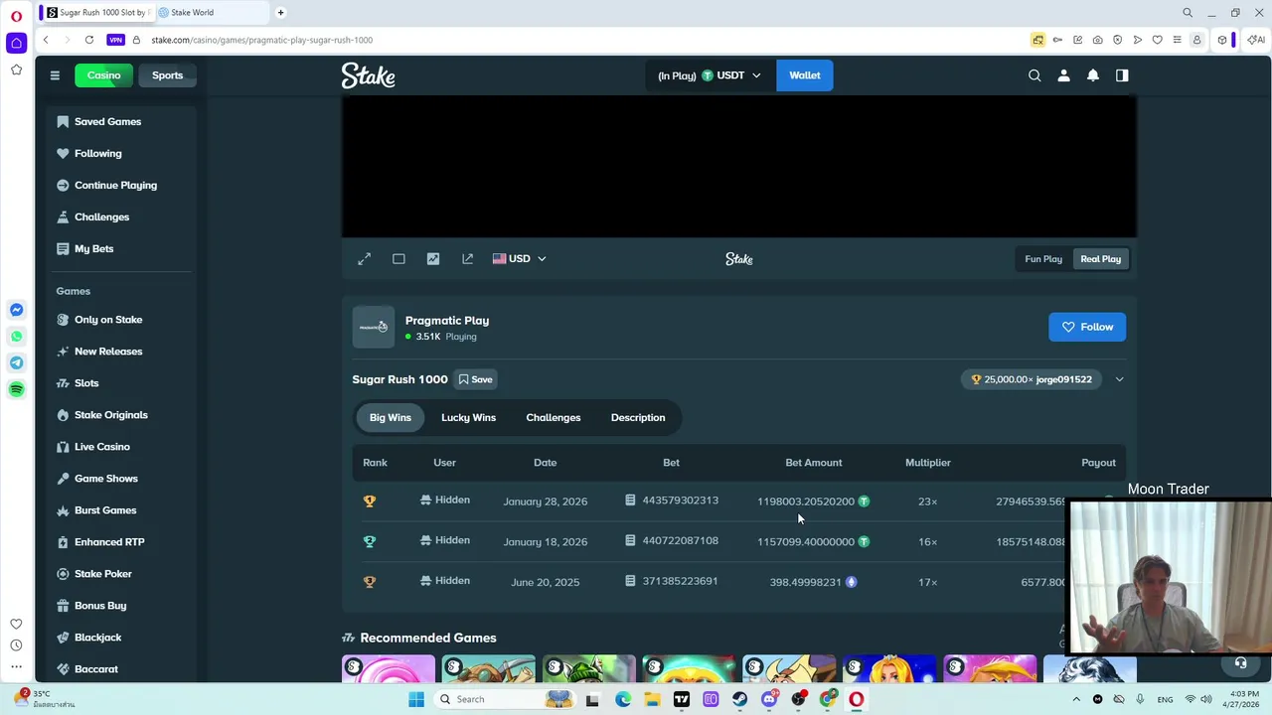
Task: Select the Big Wins tab
Action: tap(390, 418)
